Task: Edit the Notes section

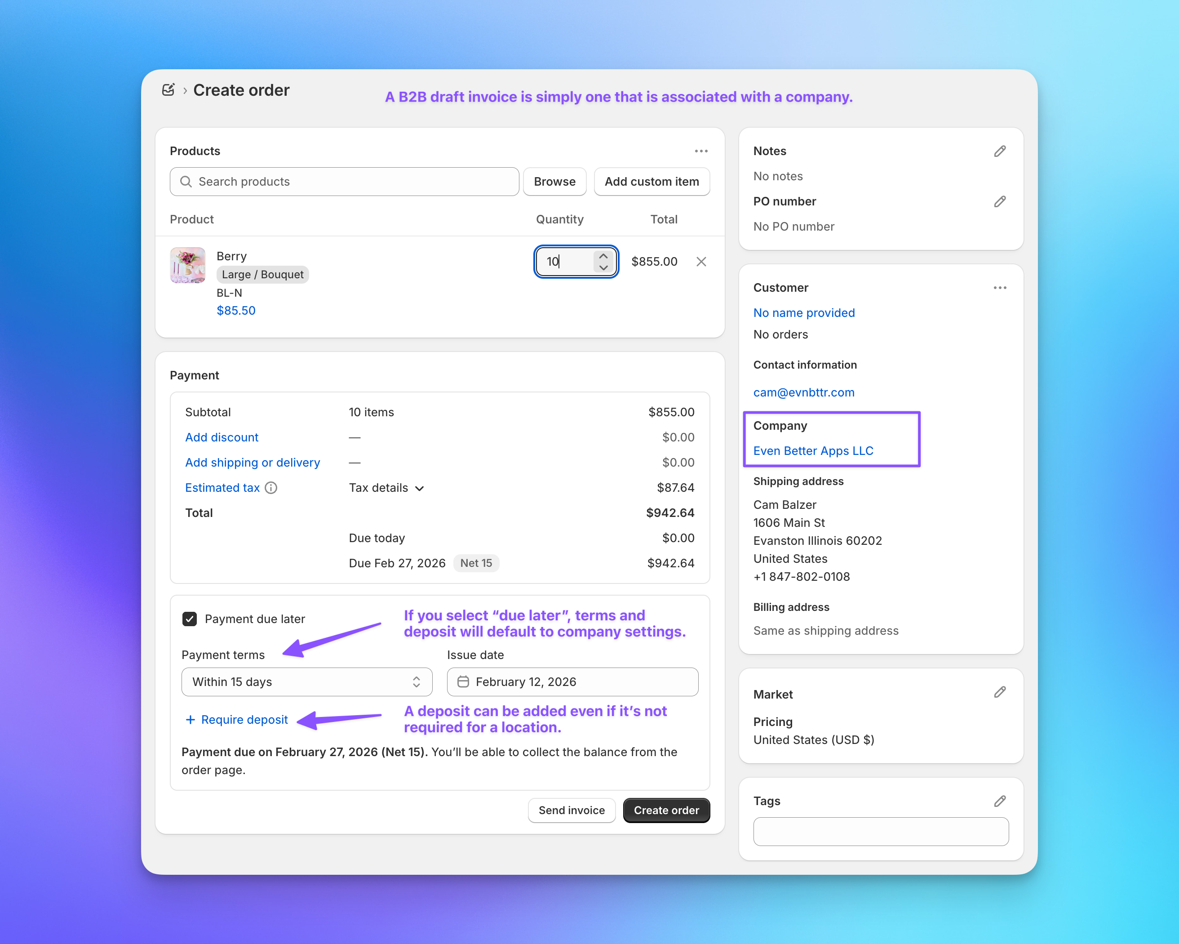Action: [x=1000, y=151]
